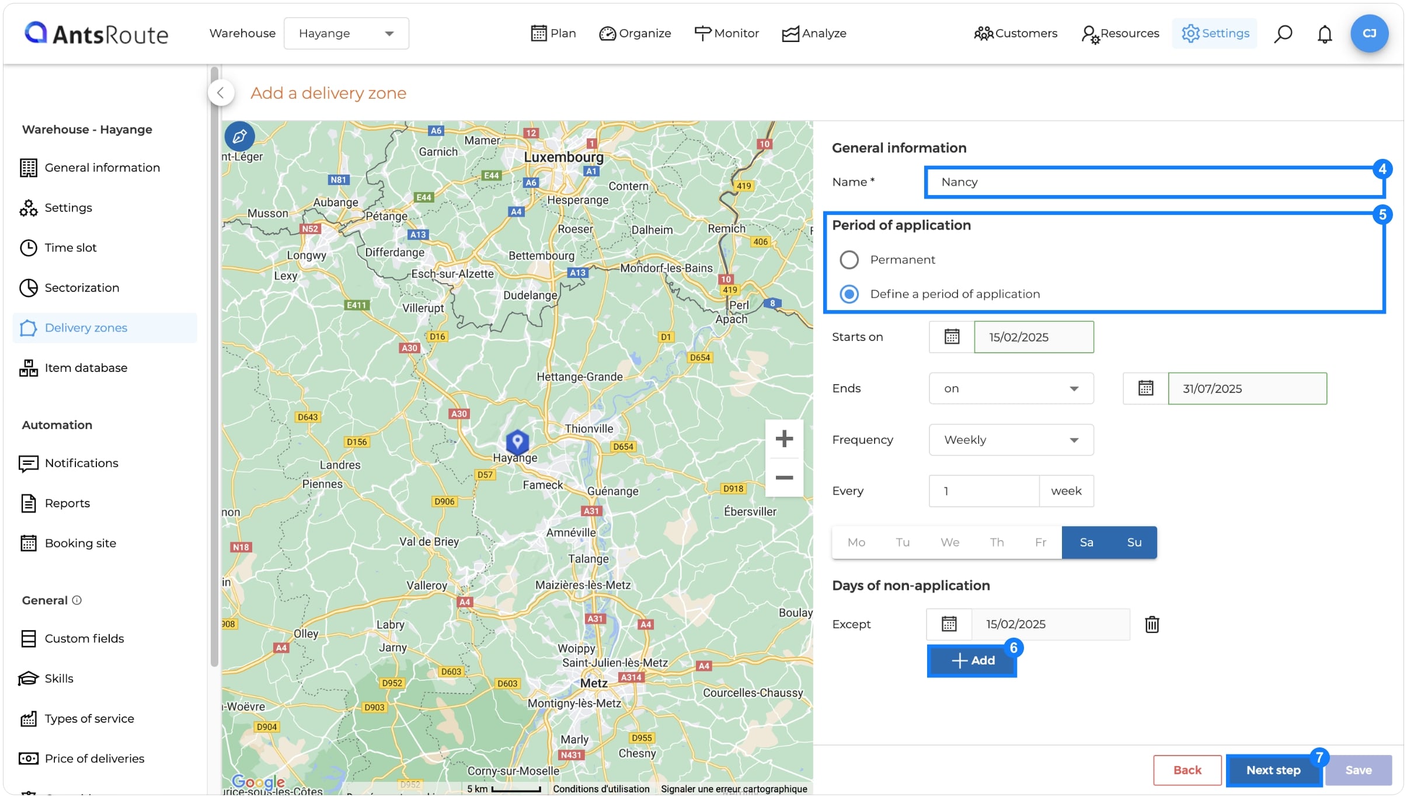
Task: Collapse sidebar with the back chevron
Action: click(x=221, y=93)
